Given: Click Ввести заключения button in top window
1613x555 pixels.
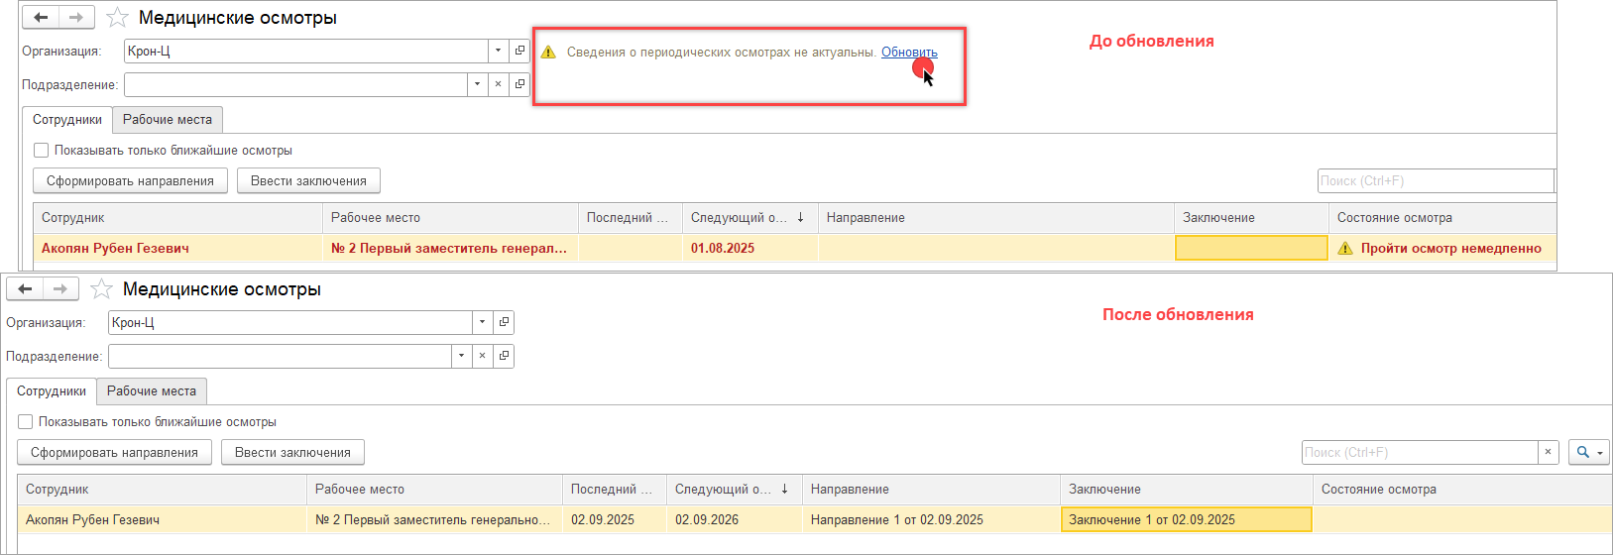Looking at the screenshot, I should tap(308, 180).
